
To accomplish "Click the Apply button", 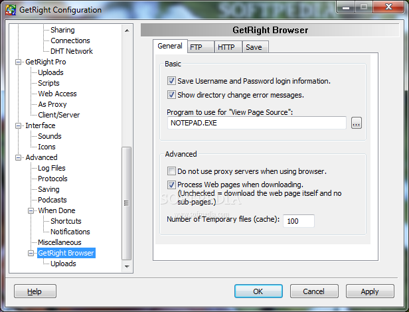I will [x=370, y=291].
